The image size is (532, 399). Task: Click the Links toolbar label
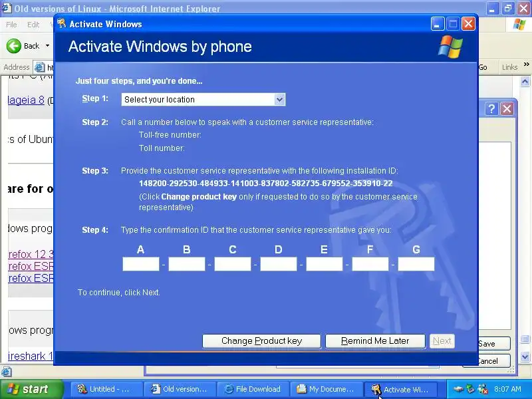(x=509, y=67)
